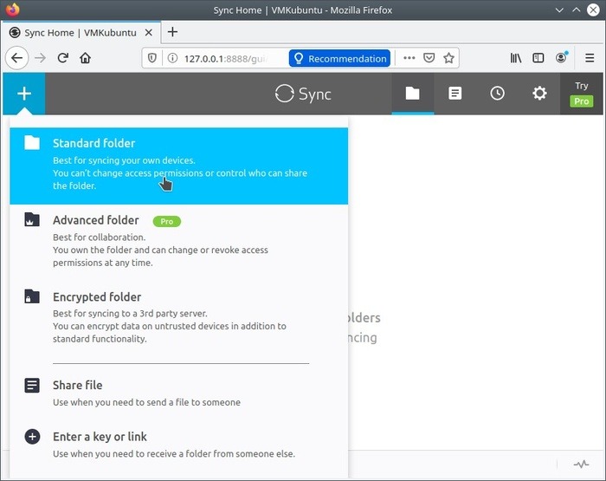Click the Advanced folder crown icon
The height and width of the screenshot is (481, 606).
click(32, 219)
